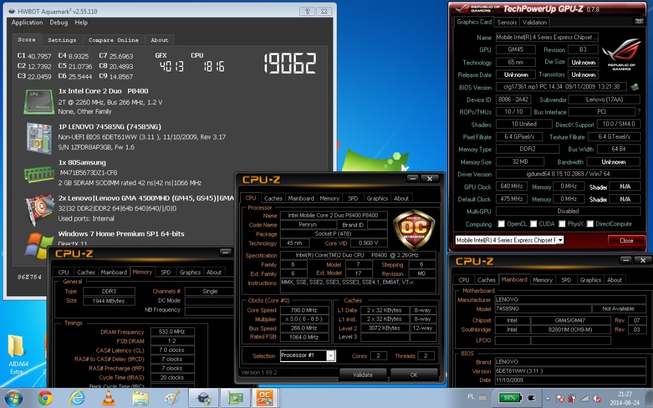Click the BIOS Version field in GPU-Z
The height and width of the screenshot is (408, 653).
561,87
